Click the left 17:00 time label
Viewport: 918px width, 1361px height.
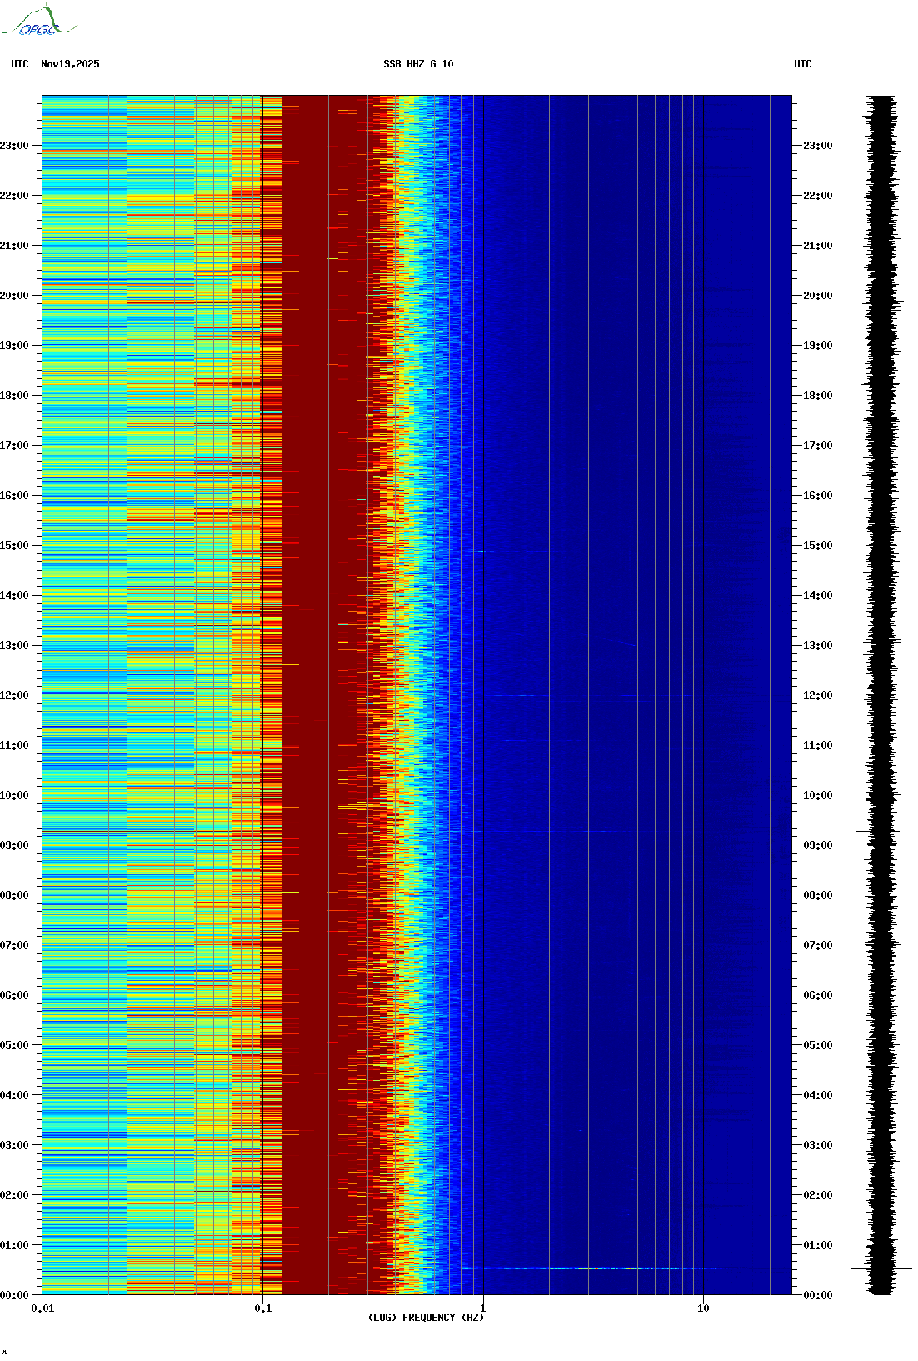pyautogui.click(x=14, y=446)
